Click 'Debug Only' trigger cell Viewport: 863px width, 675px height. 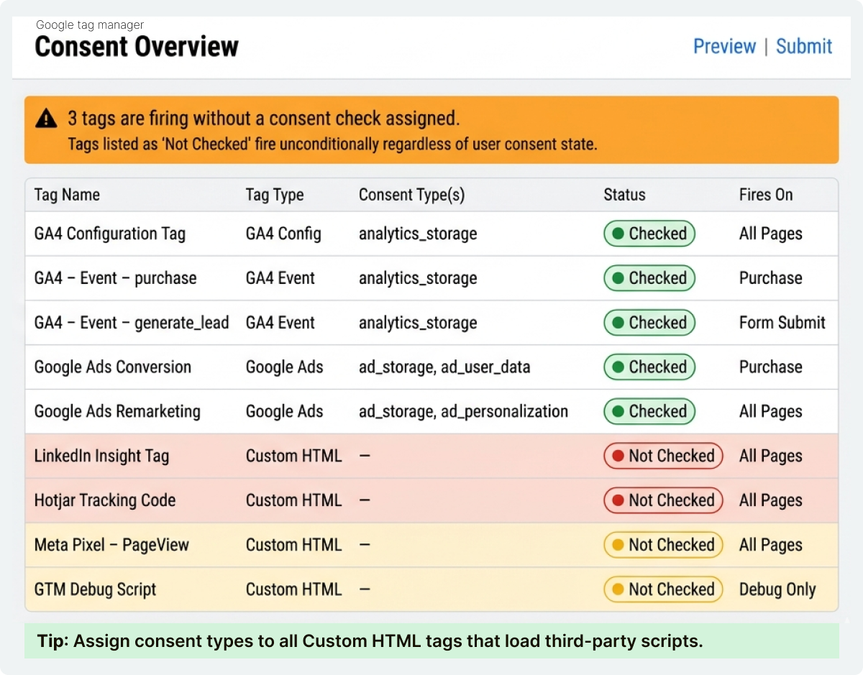click(777, 590)
